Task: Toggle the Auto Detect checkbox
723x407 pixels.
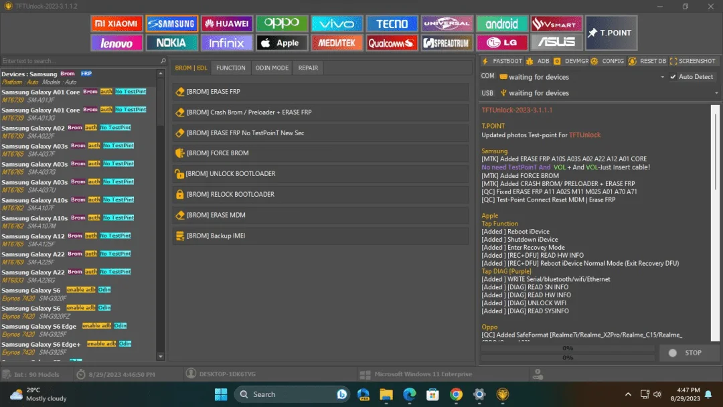Action: pos(673,77)
